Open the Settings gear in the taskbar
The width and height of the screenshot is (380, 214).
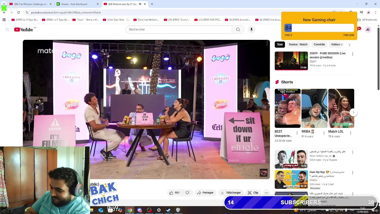[159, 210]
